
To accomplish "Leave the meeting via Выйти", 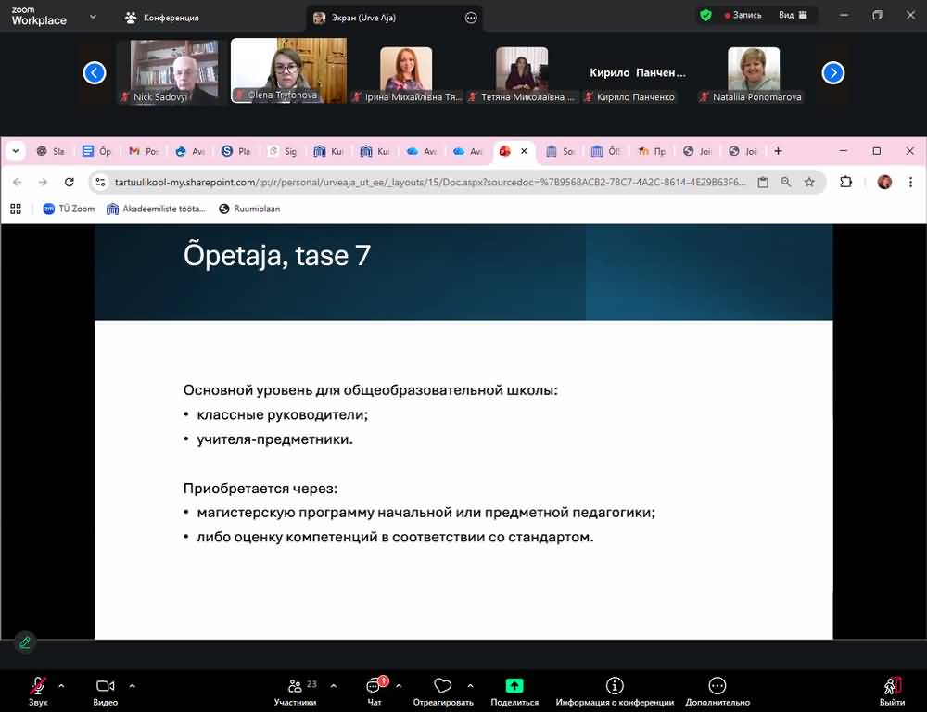I will pos(892,687).
